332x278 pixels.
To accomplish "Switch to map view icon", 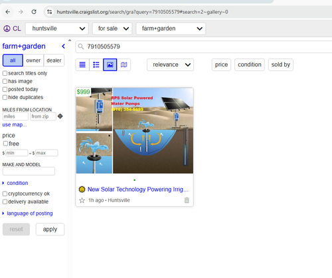I will [124, 65].
